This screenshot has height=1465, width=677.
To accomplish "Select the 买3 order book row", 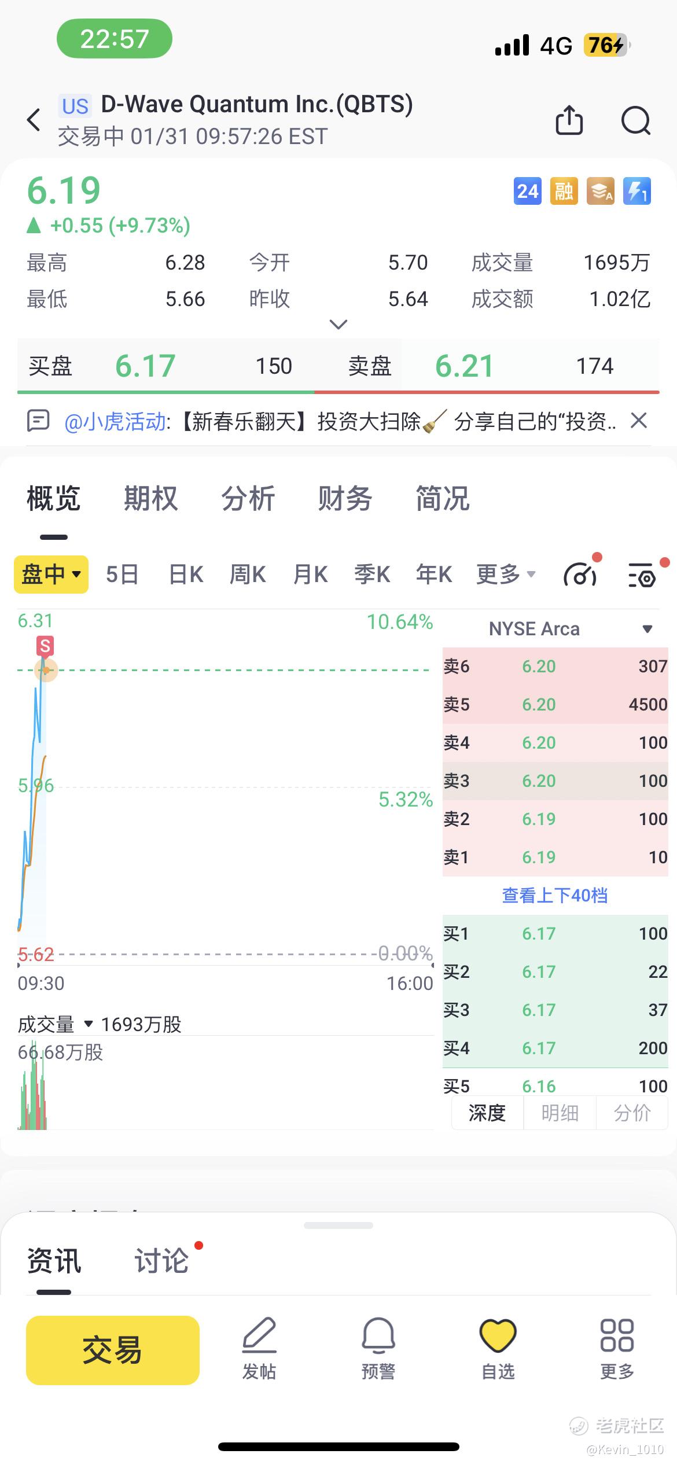I will (x=555, y=1010).
